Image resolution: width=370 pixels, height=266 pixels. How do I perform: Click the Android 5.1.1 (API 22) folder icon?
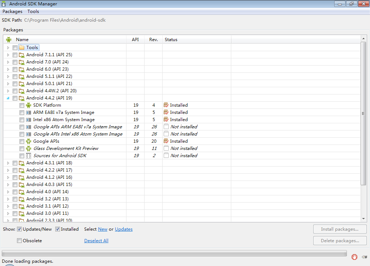[22, 77]
